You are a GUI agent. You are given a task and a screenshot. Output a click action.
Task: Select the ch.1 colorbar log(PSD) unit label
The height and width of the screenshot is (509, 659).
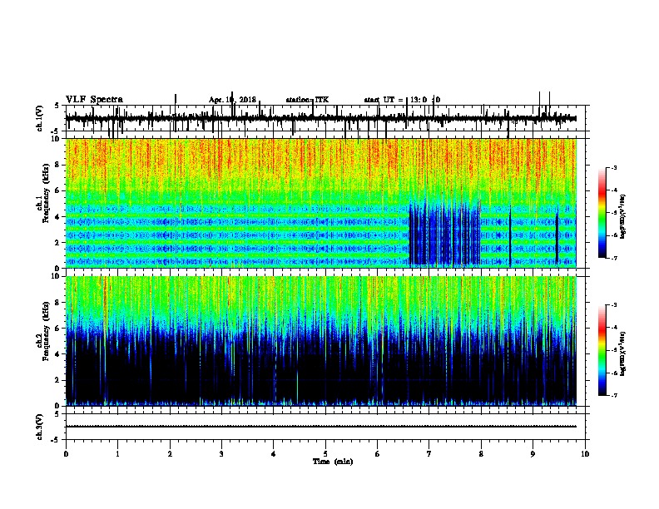tap(623, 216)
